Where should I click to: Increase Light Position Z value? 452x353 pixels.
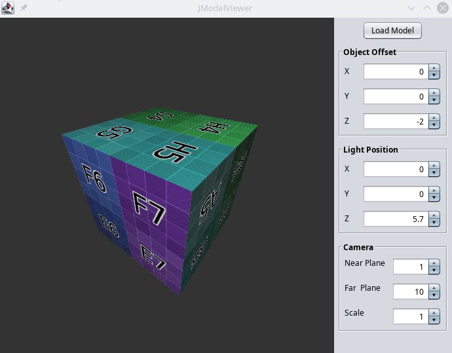coord(434,215)
